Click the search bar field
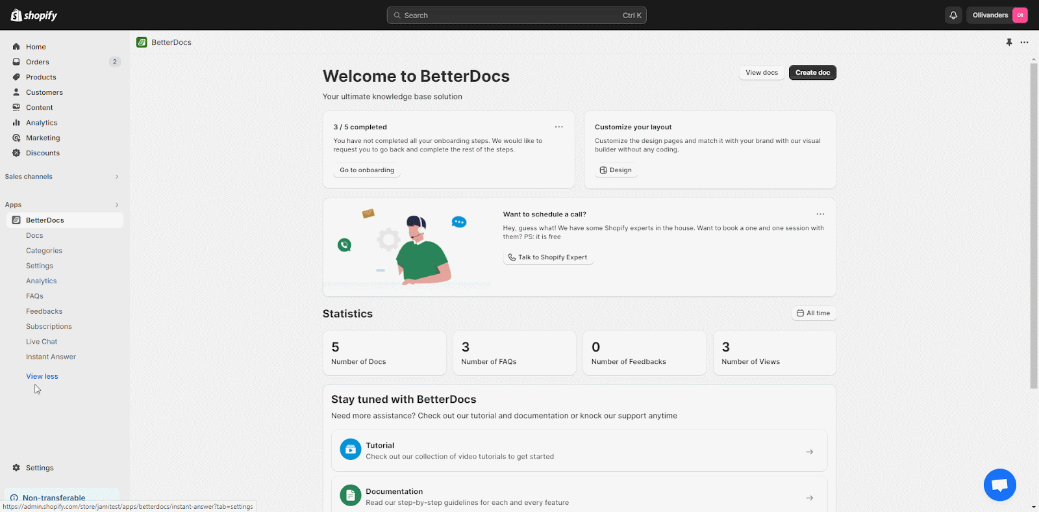 [516, 15]
